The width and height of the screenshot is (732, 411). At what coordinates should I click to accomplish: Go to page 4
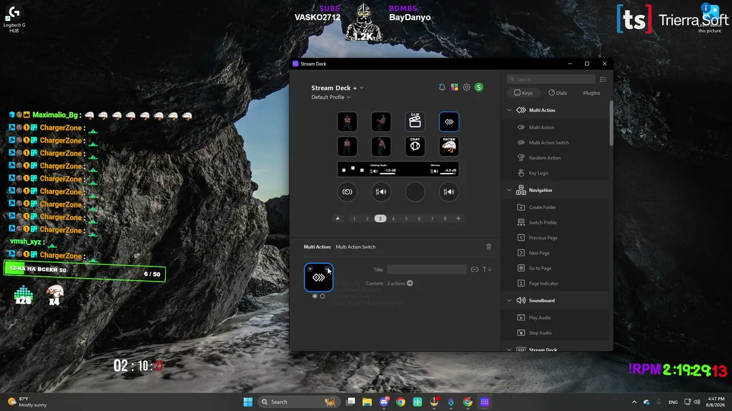393,219
